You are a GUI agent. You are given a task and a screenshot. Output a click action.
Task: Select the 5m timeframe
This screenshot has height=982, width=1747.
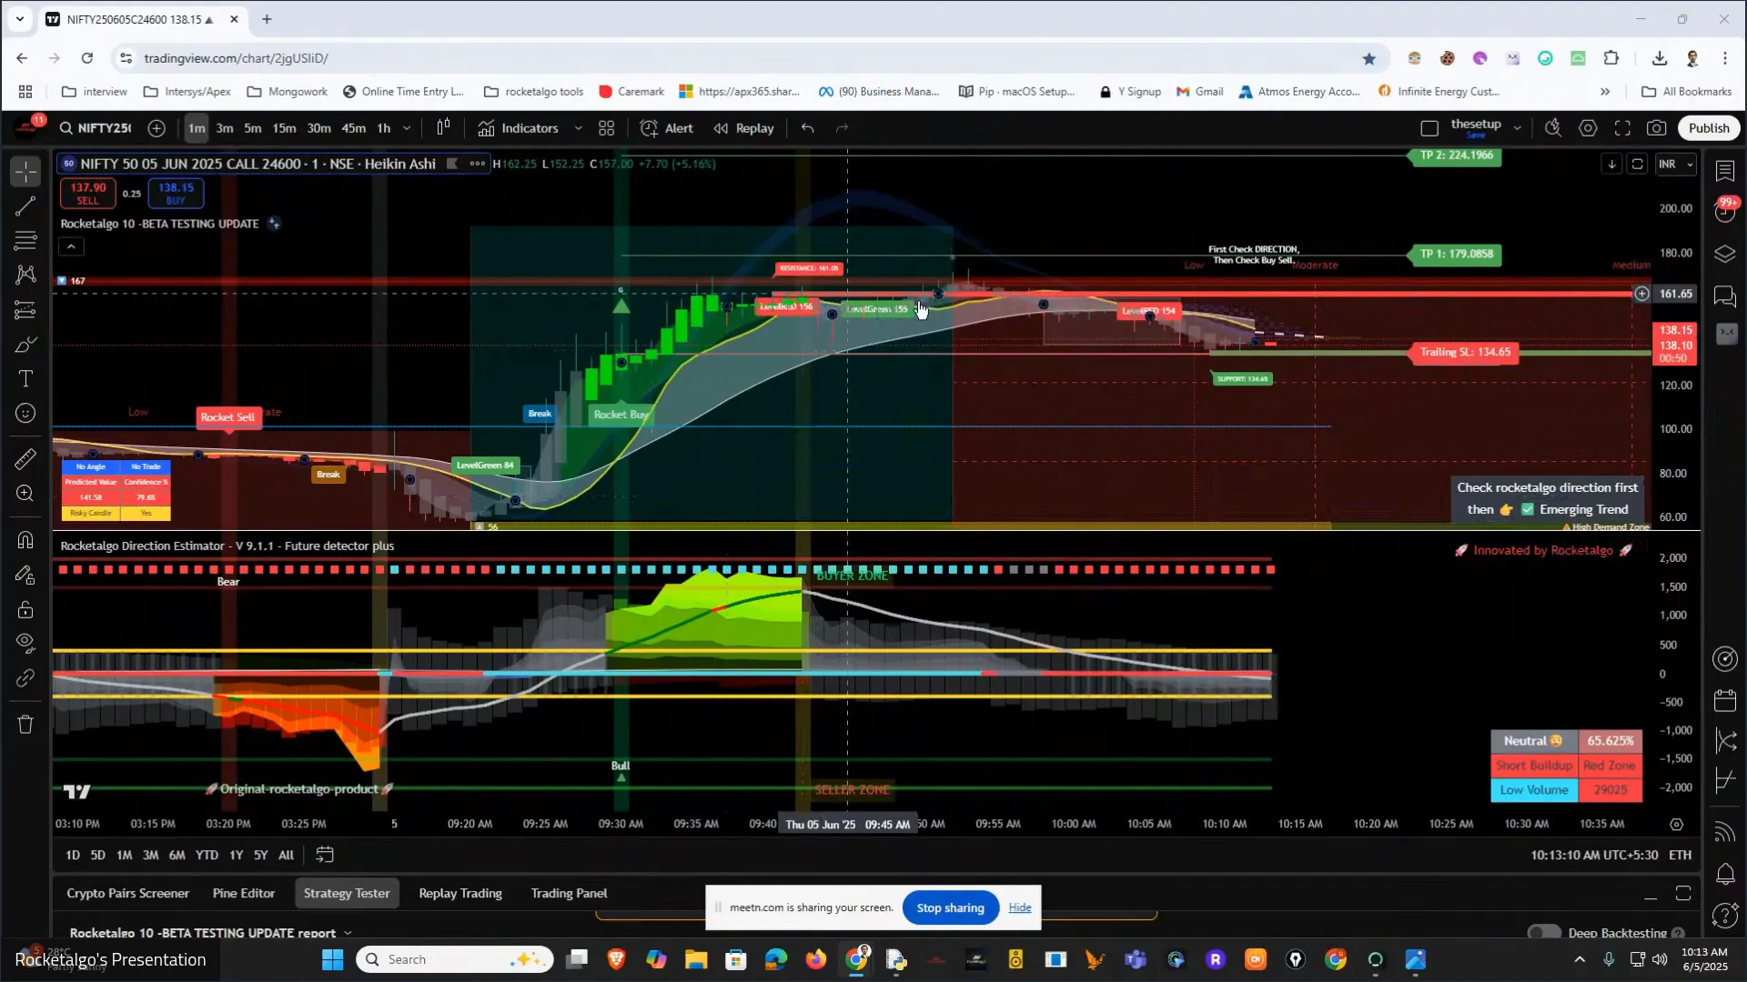[x=252, y=128]
